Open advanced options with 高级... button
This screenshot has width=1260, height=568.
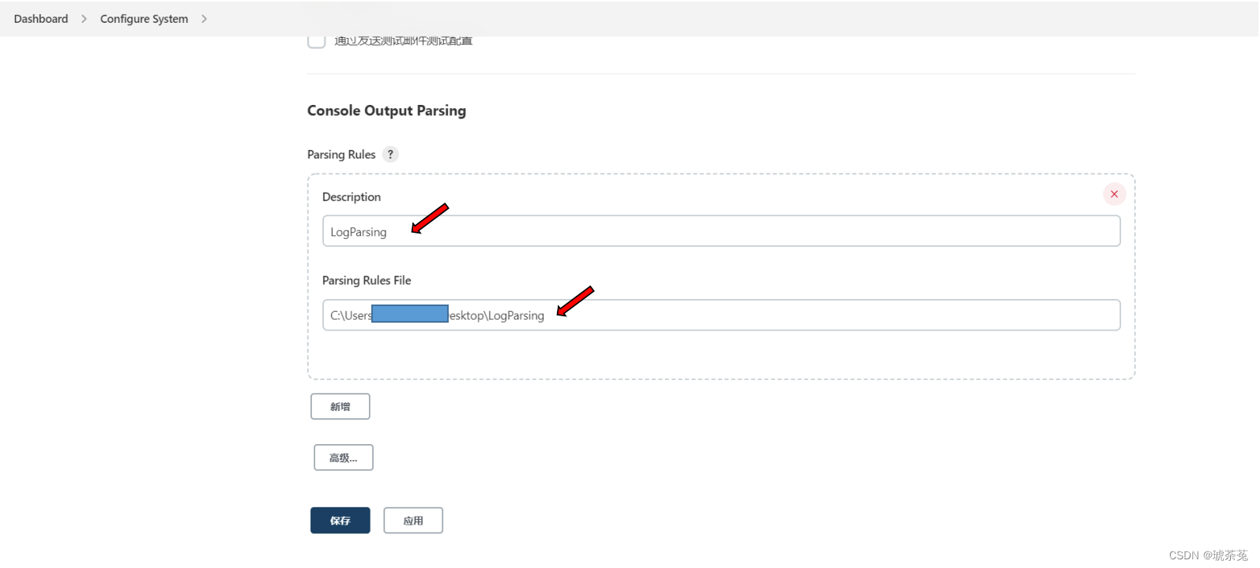pyautogui.click(x=344, y=458)
